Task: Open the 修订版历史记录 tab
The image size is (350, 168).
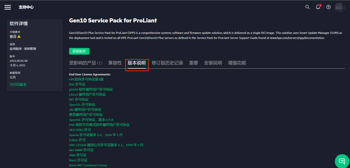Action: (167, 63)
